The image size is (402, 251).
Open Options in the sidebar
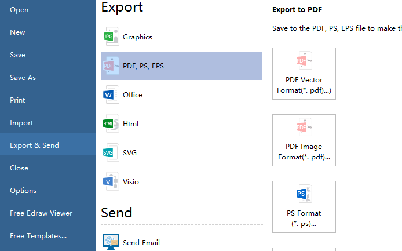click(x=23, y=191)
